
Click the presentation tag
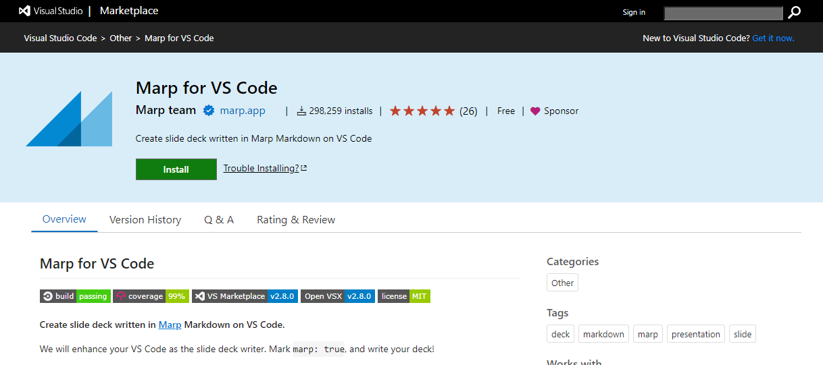pyautogui.click(x=696, y=334)
